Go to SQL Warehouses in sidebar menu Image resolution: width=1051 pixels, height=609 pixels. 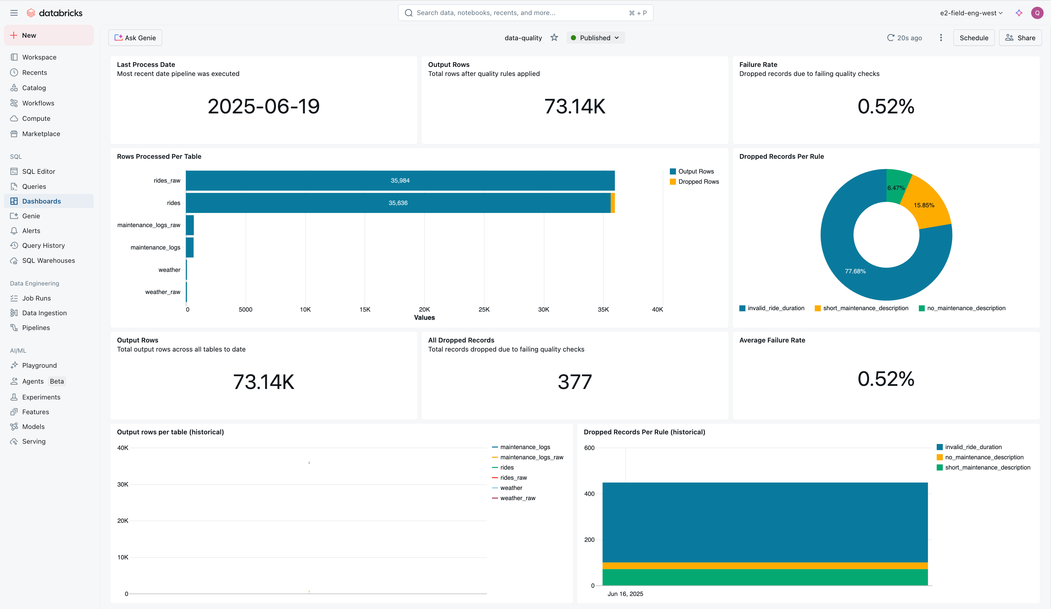(49, 261)
